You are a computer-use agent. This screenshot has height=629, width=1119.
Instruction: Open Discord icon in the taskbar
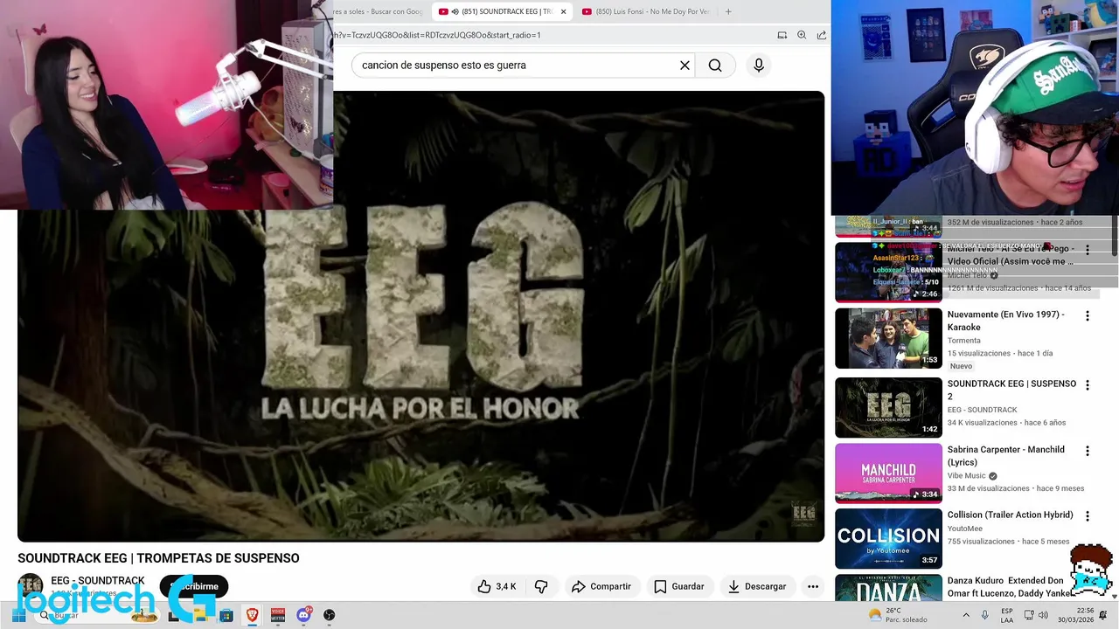(x=303, y=615)
